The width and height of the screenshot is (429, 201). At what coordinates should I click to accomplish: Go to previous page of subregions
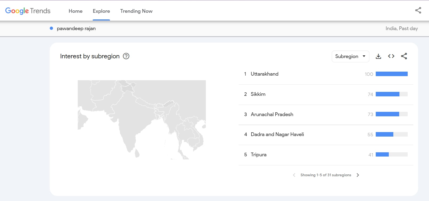coord(294,175)
